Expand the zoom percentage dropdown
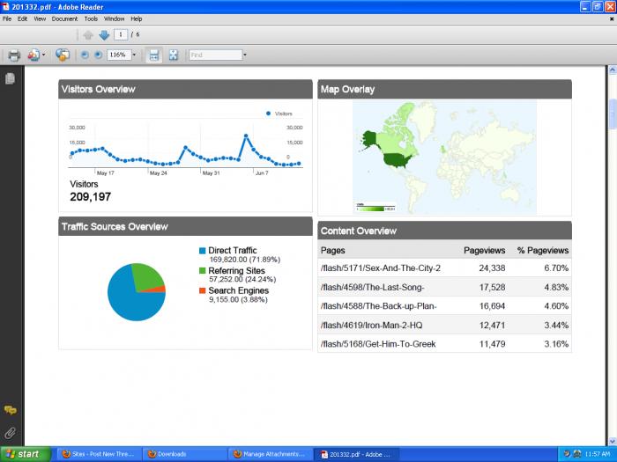The height and width of the screenshot is (462, 617). pos(134,55)
